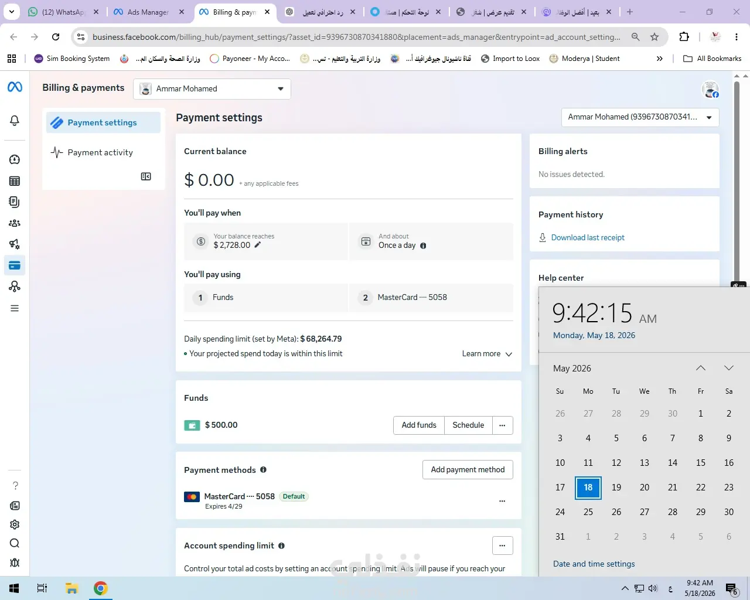Go to previous month in calendar
750x600 pixels.
pos(701,368)
